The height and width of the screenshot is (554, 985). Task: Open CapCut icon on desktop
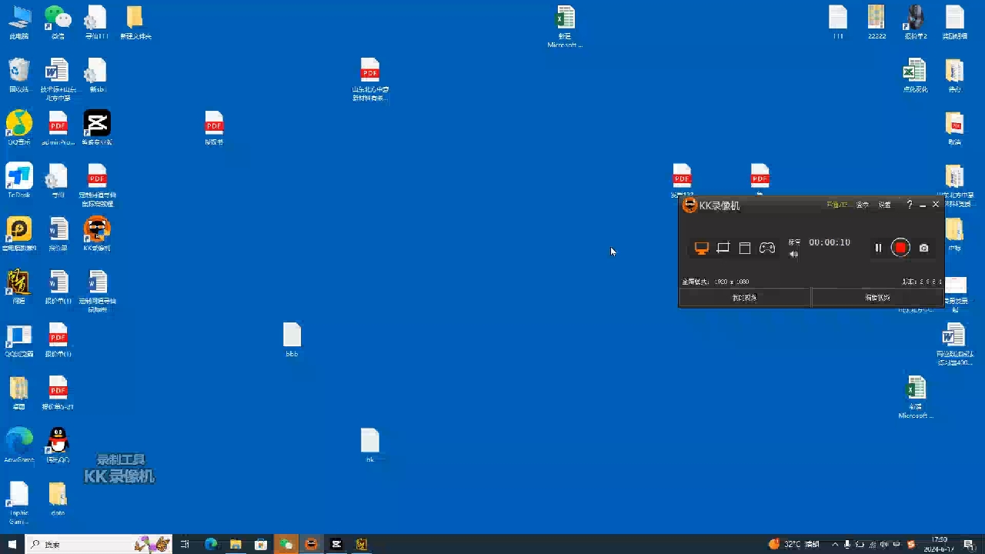(97, 124)
